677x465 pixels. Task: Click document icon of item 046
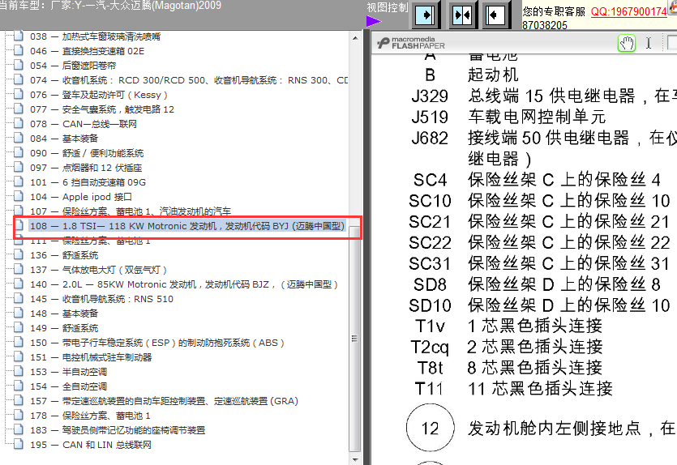coord(18,50)
